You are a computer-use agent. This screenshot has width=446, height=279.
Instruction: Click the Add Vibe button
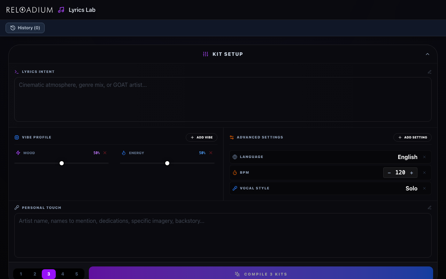pyautogui.click(x=201, y=137)
